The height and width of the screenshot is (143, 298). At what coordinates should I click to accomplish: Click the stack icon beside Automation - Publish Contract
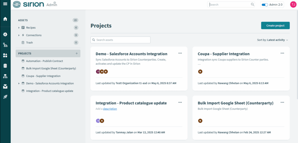point(23,61)
